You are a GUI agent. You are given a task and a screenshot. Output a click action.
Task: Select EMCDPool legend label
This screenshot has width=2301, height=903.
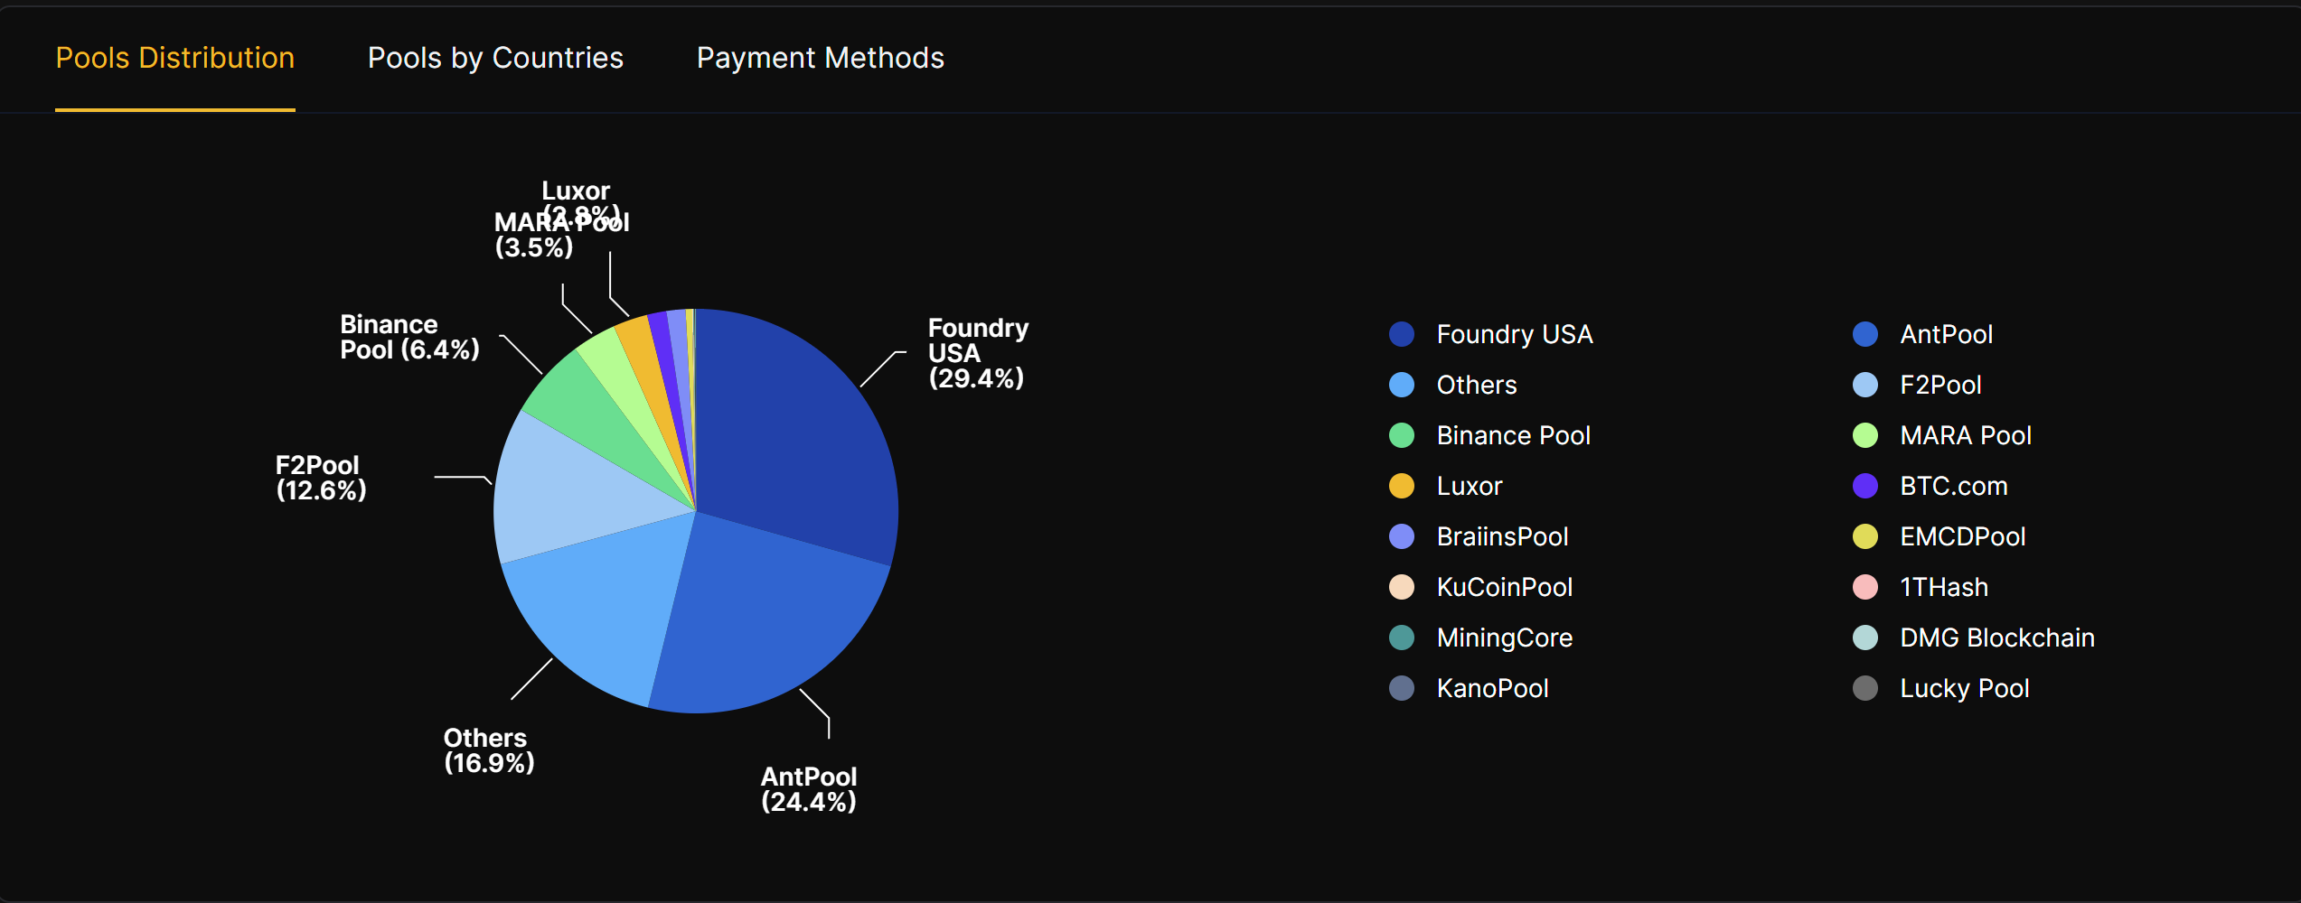click(1963, 536)
